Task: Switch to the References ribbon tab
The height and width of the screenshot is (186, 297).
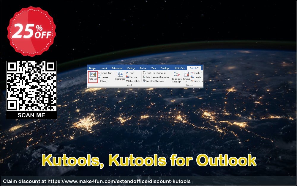Action: coord(117,68)
